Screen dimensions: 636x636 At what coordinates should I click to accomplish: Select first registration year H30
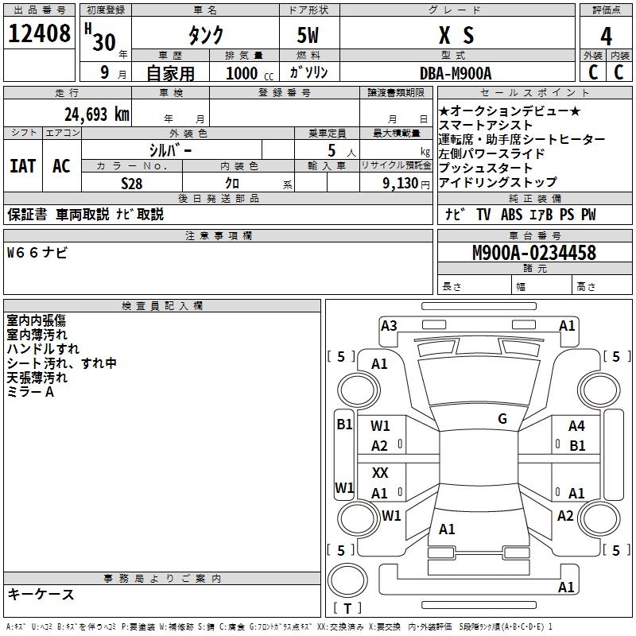(x=100, y=37)
